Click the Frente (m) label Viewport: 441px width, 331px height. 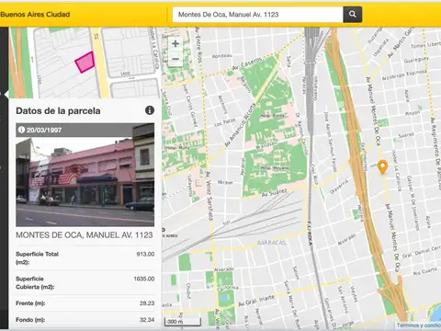(30, 303)
